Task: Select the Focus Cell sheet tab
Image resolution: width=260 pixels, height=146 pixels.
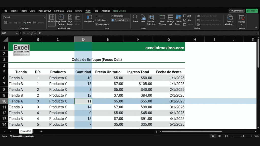Action: (26, 131)
